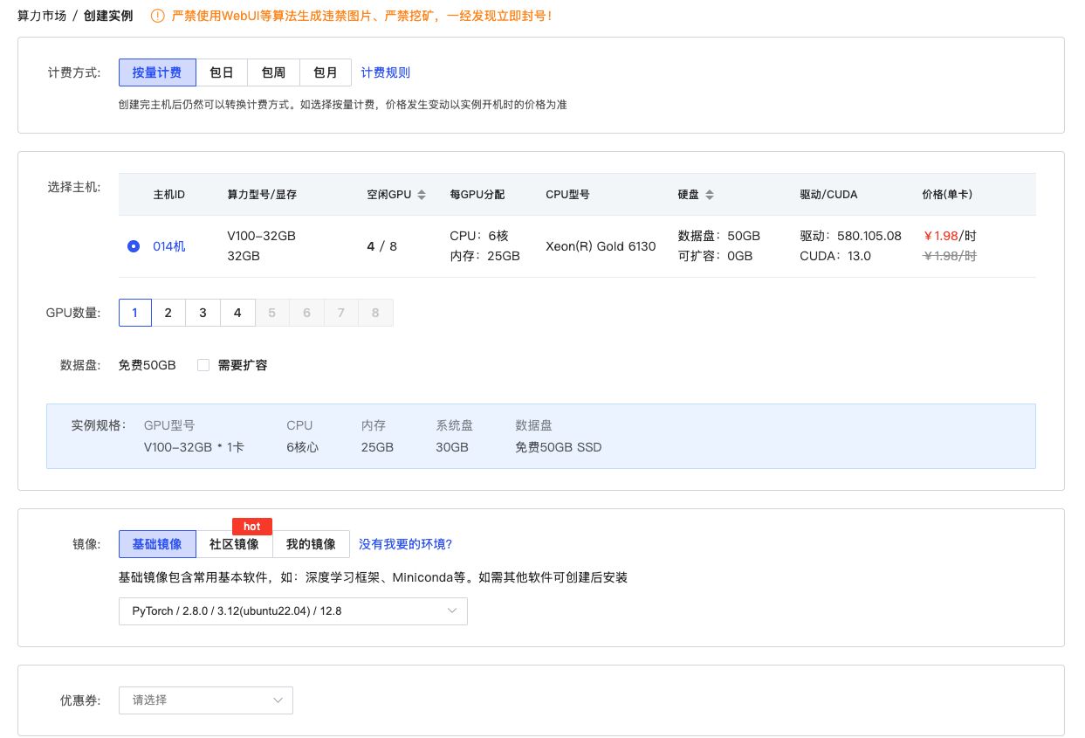This screenshot has width=1085, height=738.
Task: Select 包日 billing mode
Action: pyautogui.click(x=222, y=72)
